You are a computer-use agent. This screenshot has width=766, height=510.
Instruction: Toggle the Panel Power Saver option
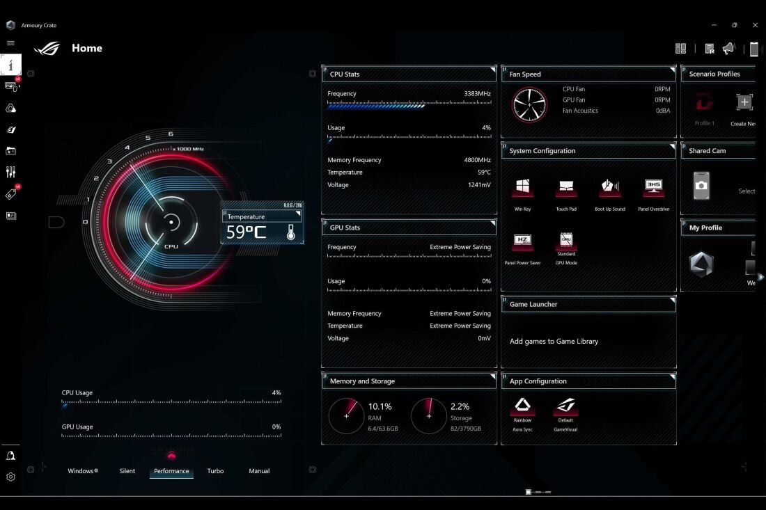click(x=522, y=243)
